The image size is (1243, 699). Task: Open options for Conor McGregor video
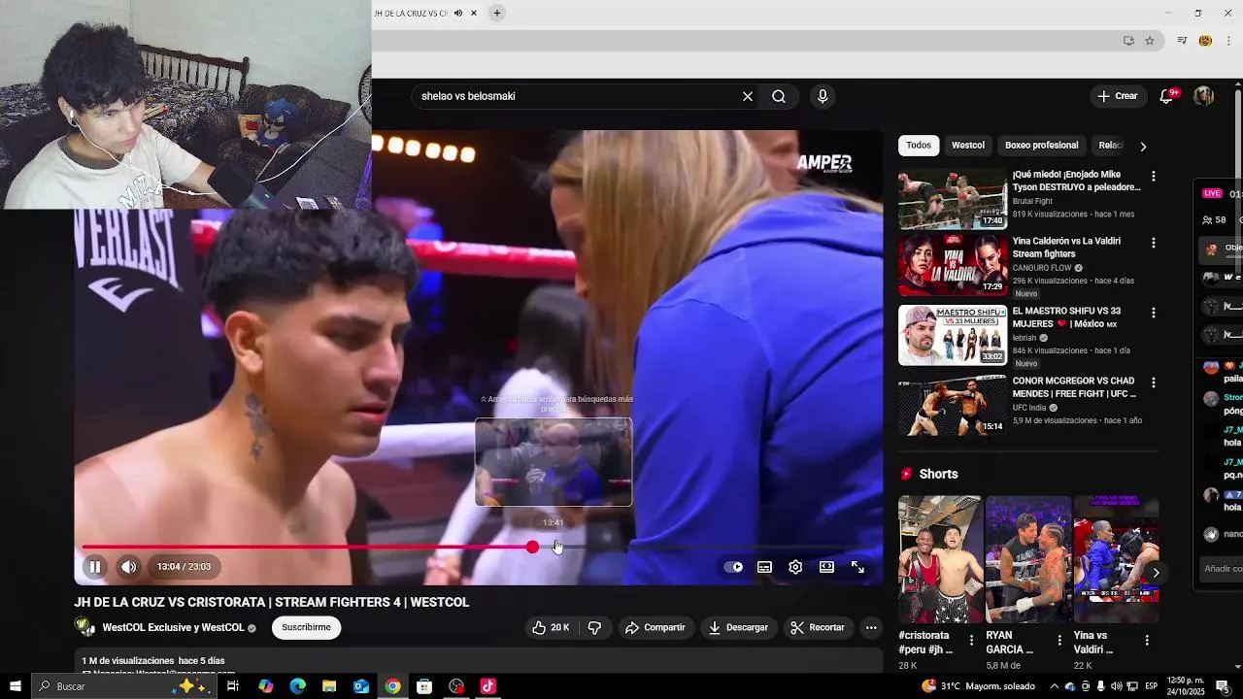pos(1154,383)
